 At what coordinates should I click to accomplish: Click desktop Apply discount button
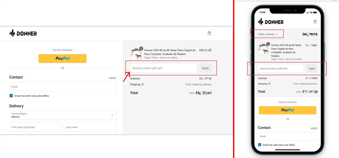pos(205,68)
